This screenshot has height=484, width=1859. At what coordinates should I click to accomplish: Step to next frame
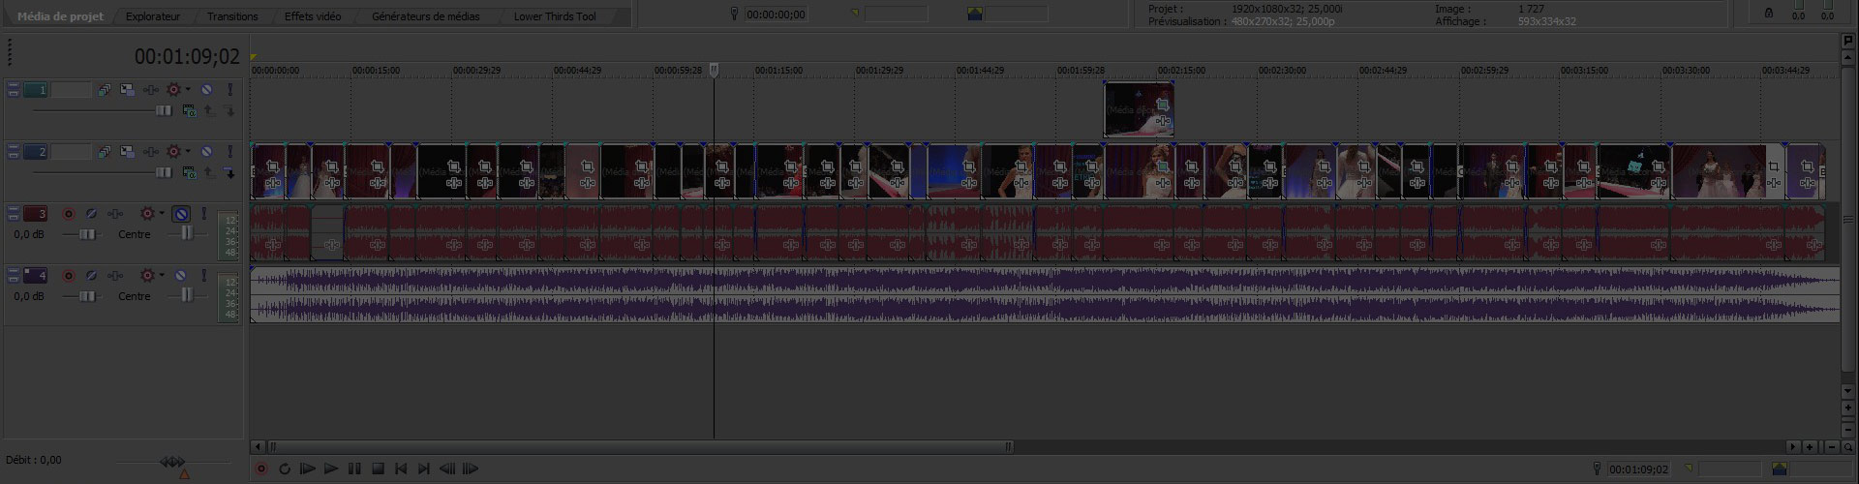pos(471,469)
